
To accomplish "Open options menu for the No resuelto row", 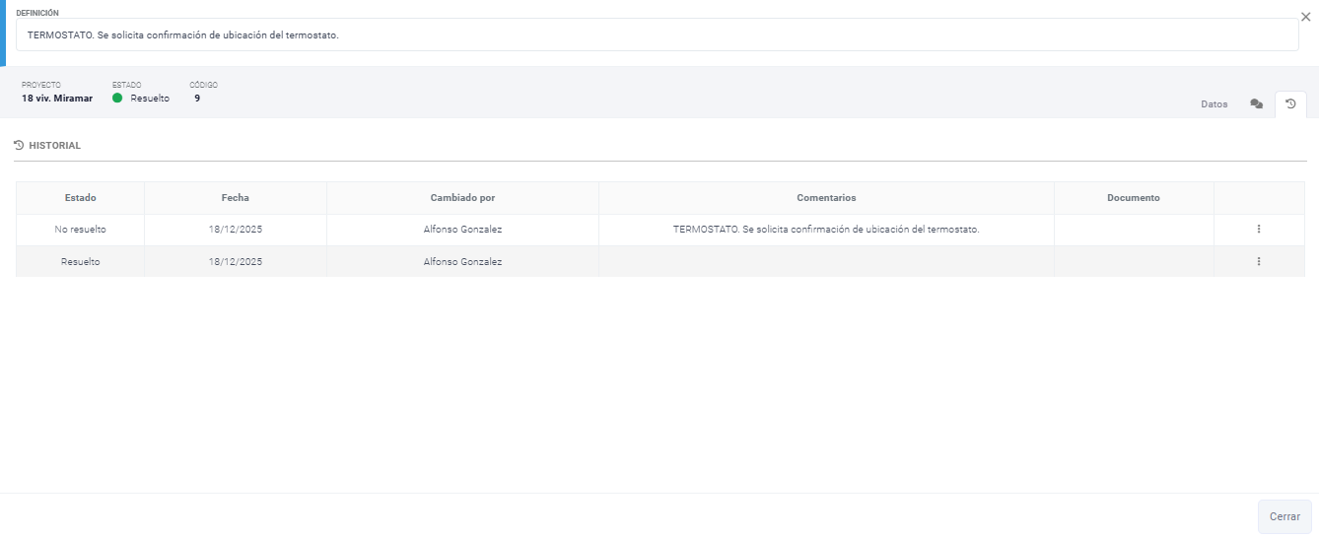I will point(1259,229).
